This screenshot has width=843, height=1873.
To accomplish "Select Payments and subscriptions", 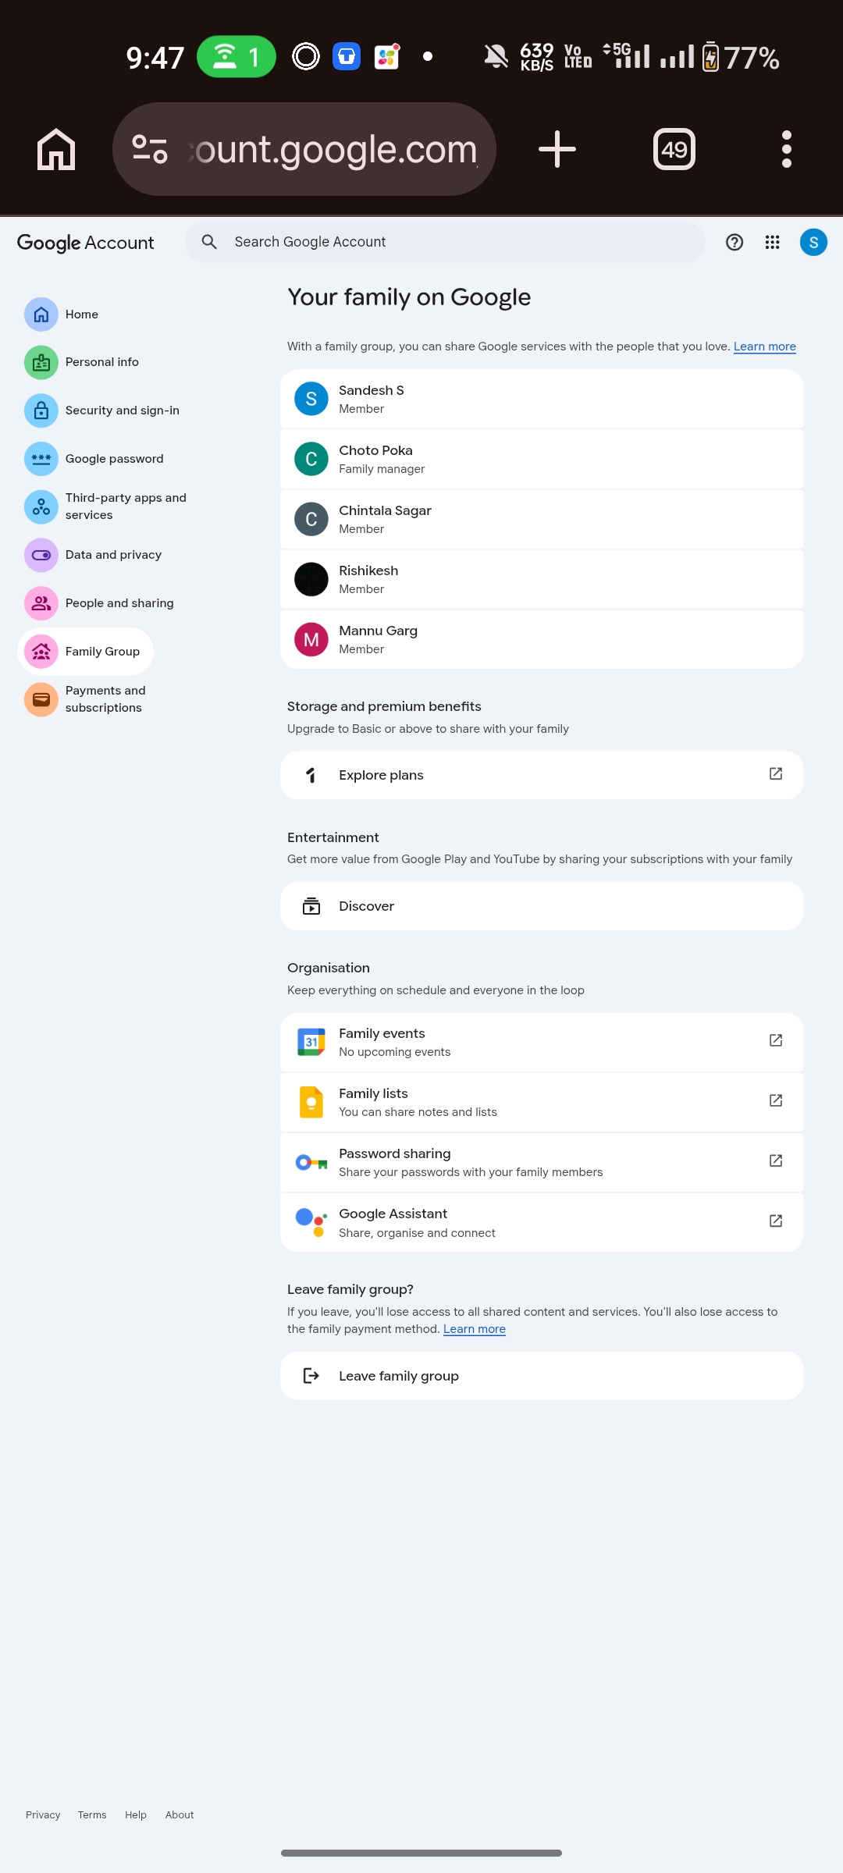I will (x=105, y=699).
